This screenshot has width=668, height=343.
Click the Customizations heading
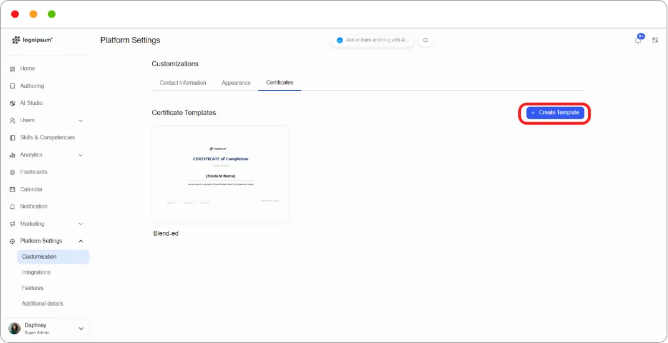click(x=175, y=64)
